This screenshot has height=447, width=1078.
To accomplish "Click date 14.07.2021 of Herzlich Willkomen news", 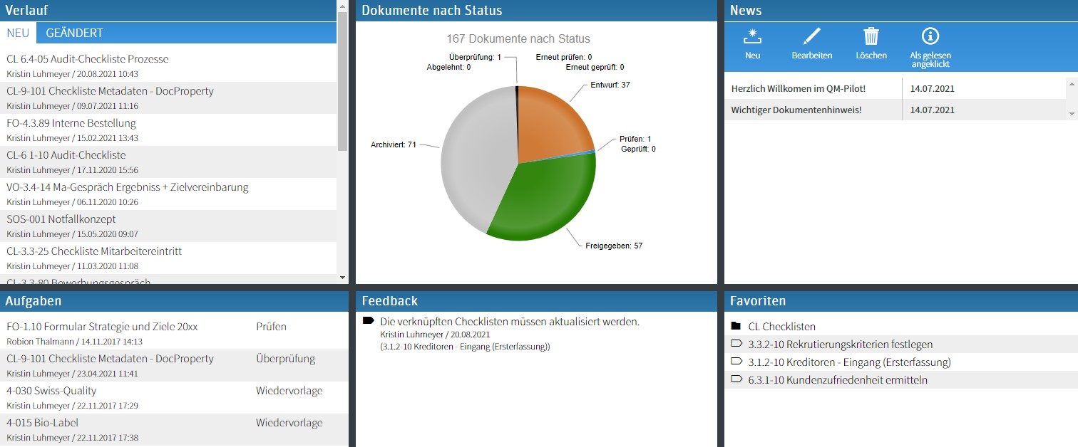I will coord(933,89).
